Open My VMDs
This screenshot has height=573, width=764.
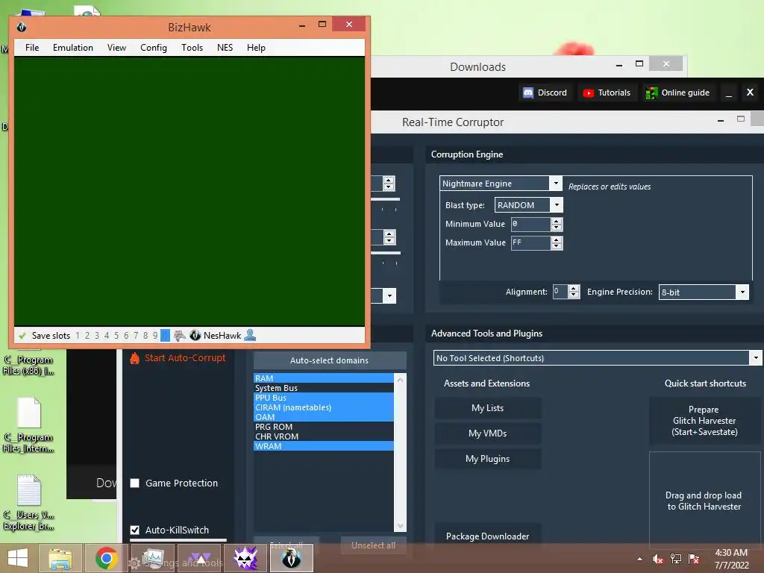pos(487,433)
